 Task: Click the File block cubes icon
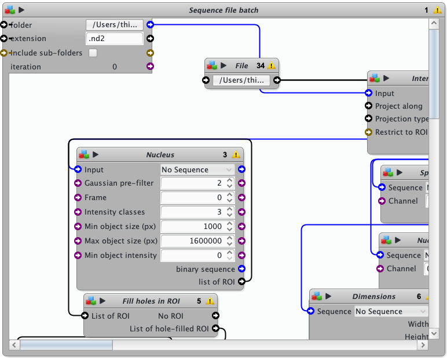pyautogui.click(x=212, y=66)
